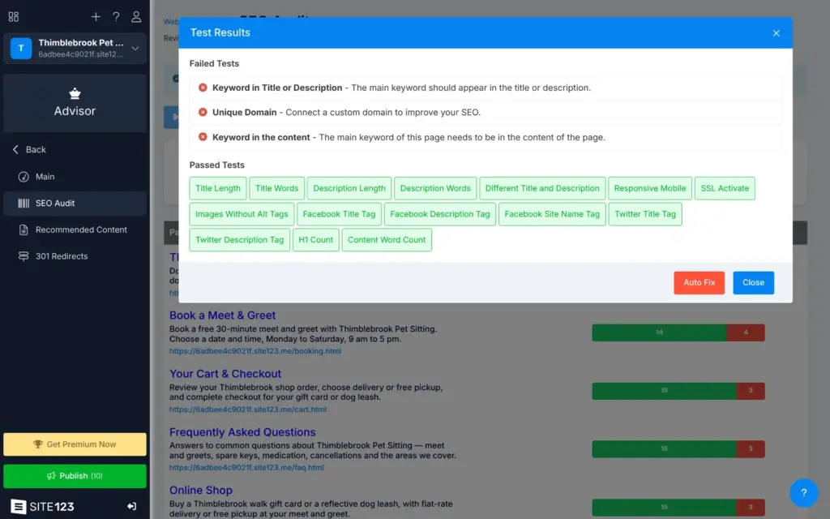Click Get Premium Now button
This screenshot has height=519, width=830.
(x=75, y=444)
